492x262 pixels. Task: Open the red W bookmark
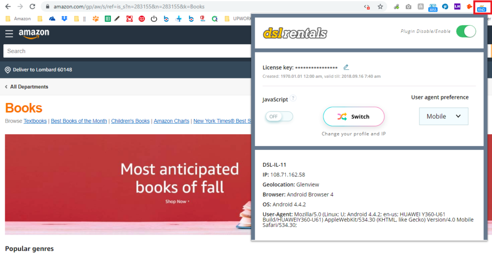tap(129, 19)
